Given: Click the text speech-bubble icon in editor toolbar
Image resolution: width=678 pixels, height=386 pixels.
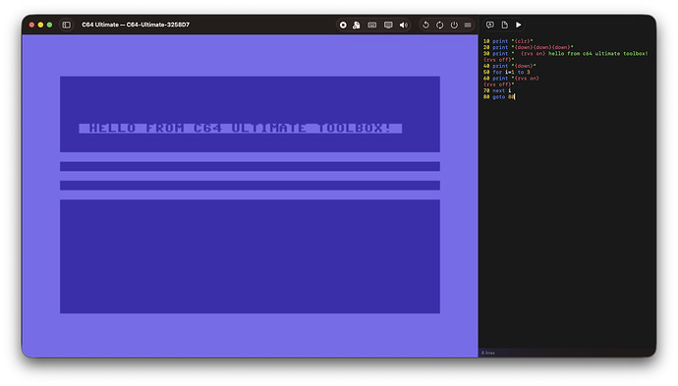Looking at the screenshot, I should pos(490,25).
